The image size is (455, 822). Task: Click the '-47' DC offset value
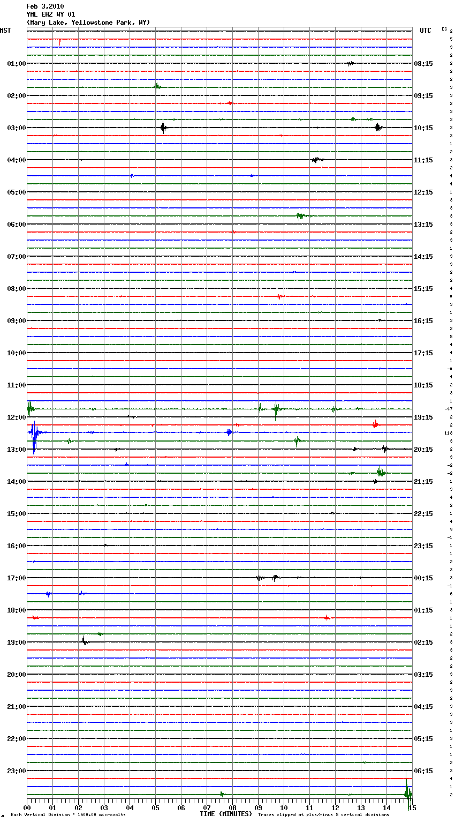449,409
